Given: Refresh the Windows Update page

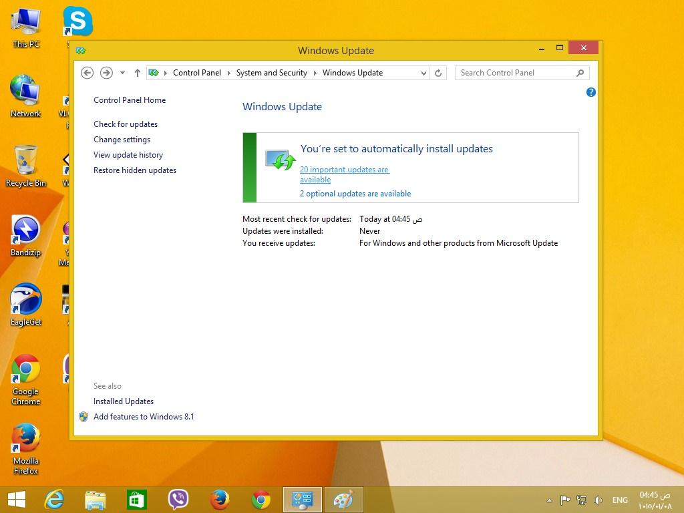Looking at the screenshot, I should coord(438,73).
